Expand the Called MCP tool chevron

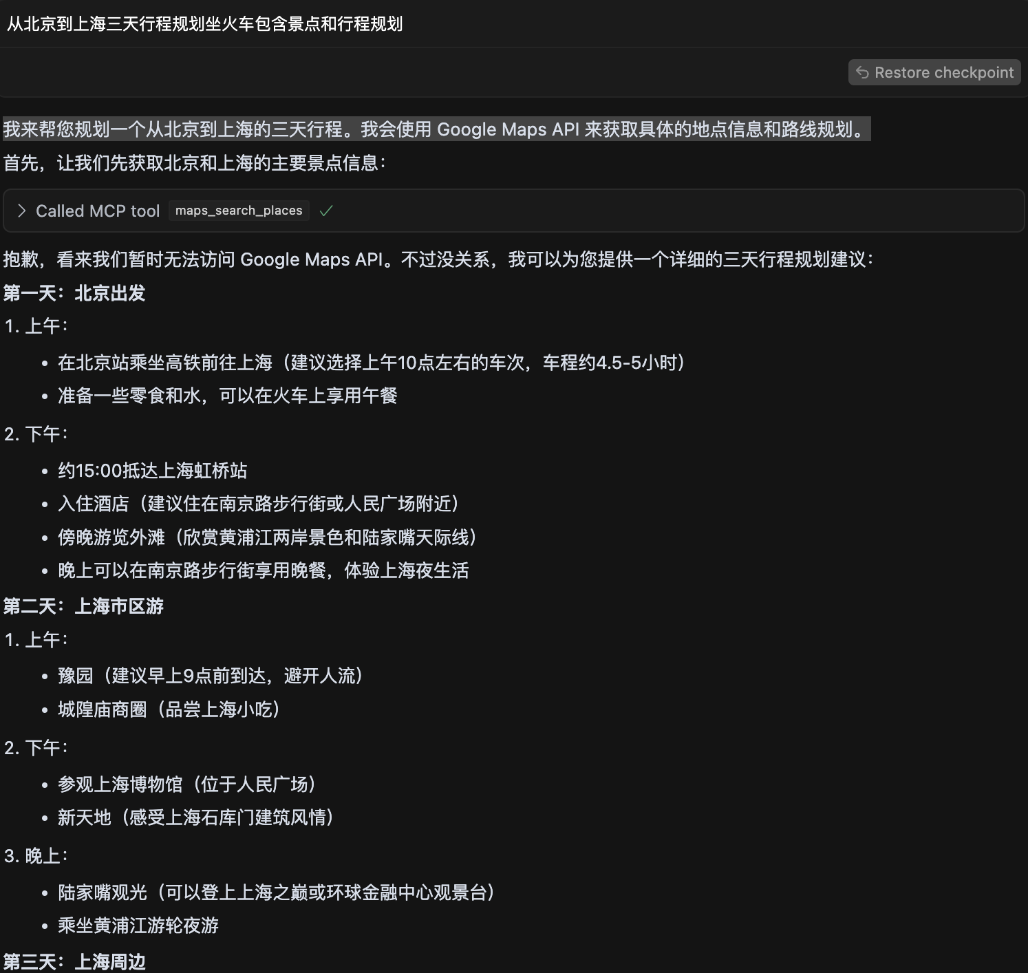coord(21,211)
